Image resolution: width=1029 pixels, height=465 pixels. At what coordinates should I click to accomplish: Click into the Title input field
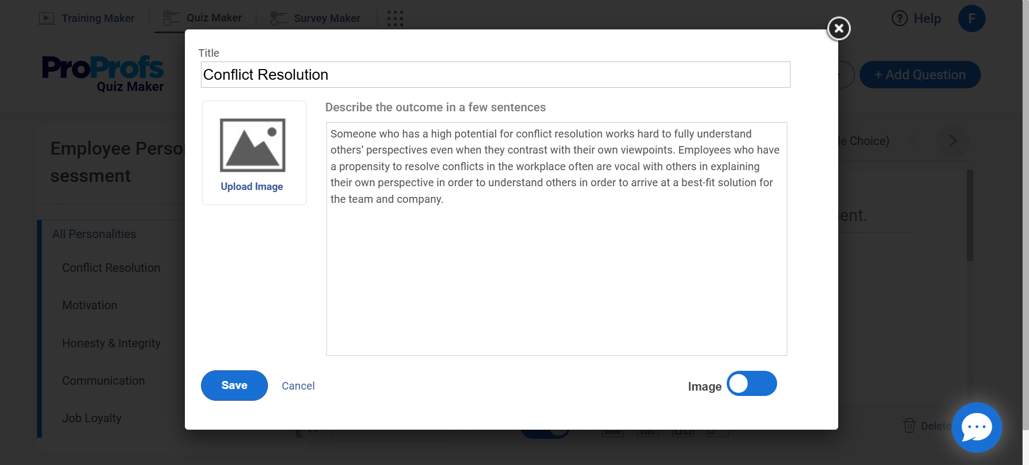(495, 75)
